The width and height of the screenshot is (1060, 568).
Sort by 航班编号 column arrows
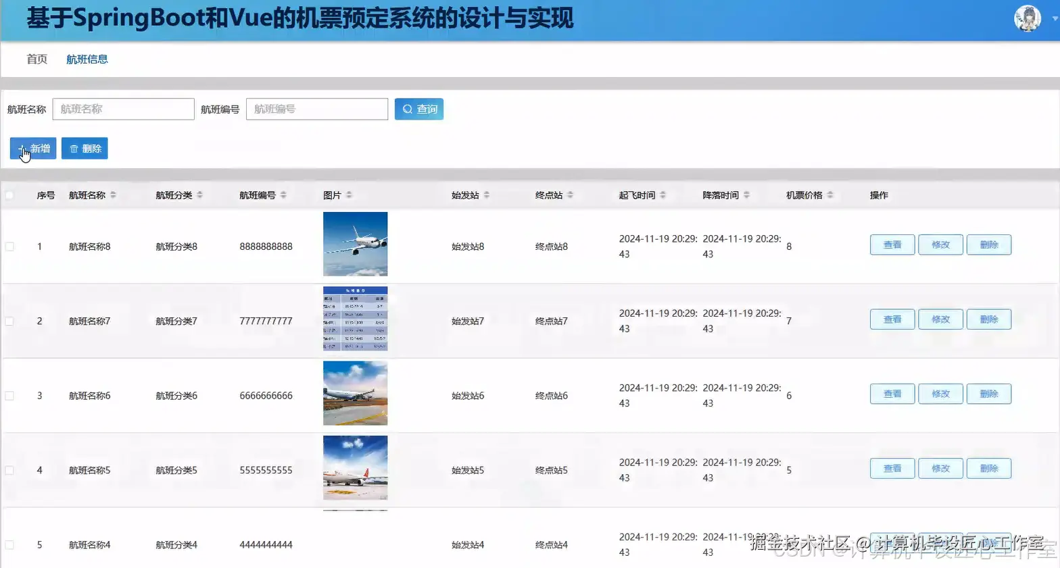click(x=283, y=195)
